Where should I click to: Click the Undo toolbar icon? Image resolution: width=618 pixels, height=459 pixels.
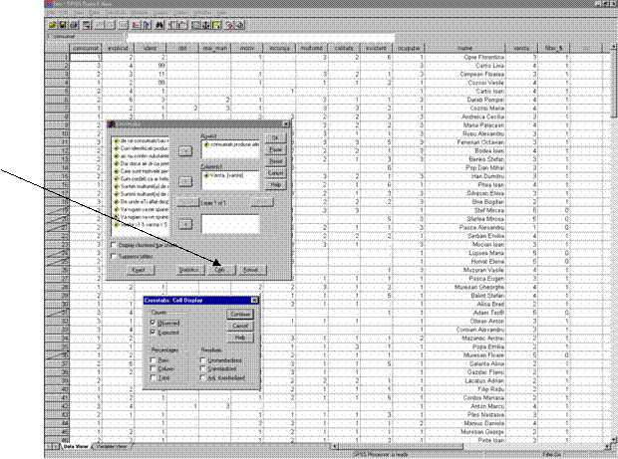pyautogui.click(x=99, y=25)
